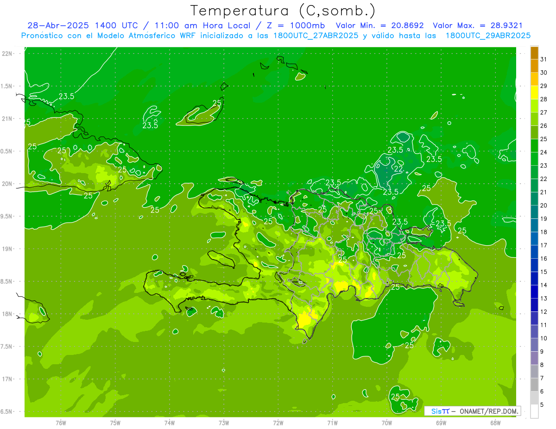Screen dimensions: 556x429
Task: Click the "76W" longitude axis label
Action: point(61,423)
